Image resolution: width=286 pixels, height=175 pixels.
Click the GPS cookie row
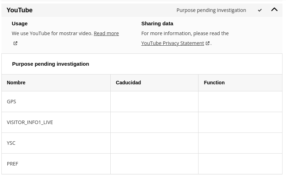142,102
